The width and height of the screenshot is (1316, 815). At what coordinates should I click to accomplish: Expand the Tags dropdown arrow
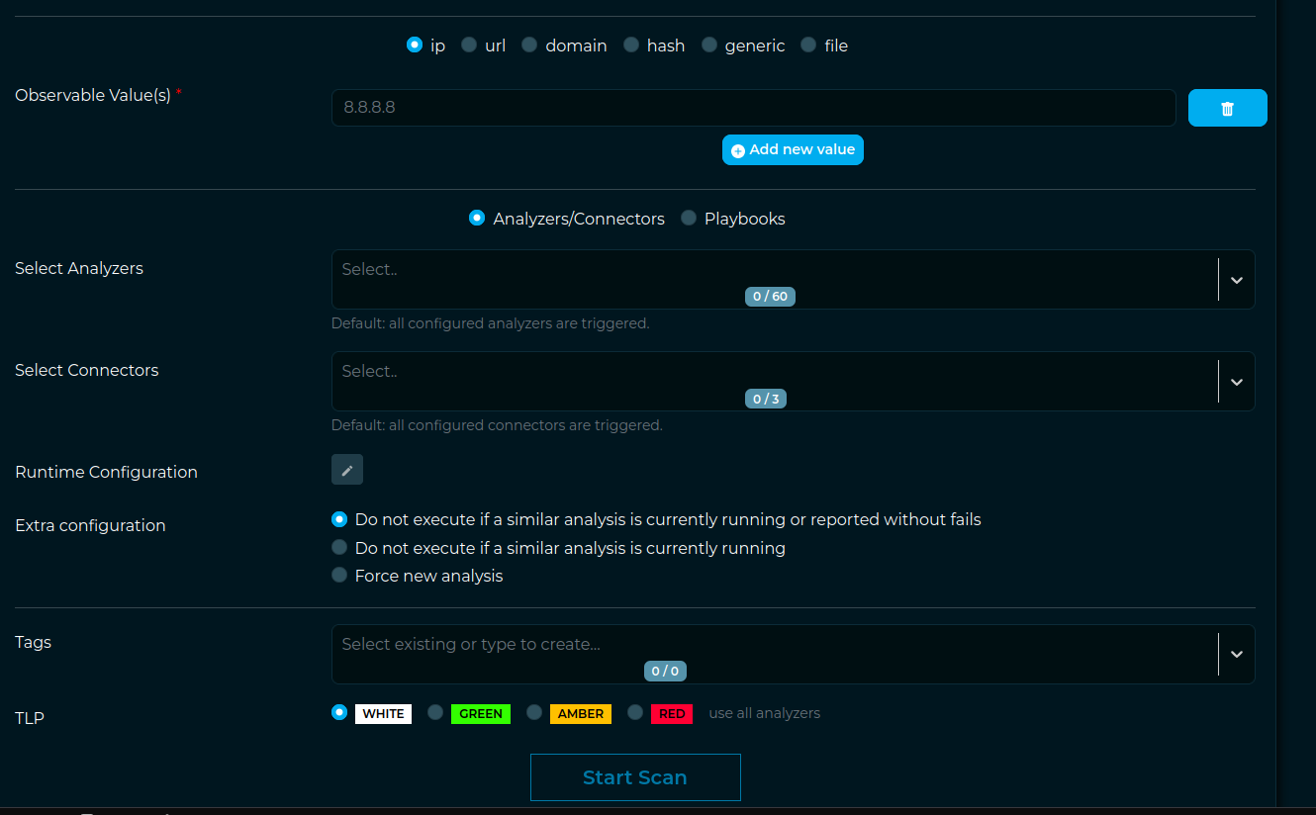tap(1237, 654)
